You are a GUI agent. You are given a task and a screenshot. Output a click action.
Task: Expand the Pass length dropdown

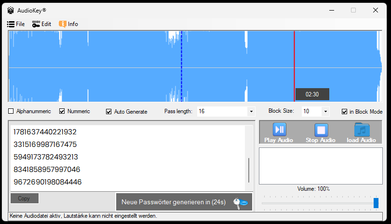point(251,111)
